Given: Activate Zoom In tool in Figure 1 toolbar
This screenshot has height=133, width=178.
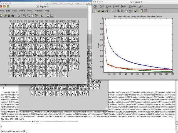Looking at the screenshot, I should point(118,11).
